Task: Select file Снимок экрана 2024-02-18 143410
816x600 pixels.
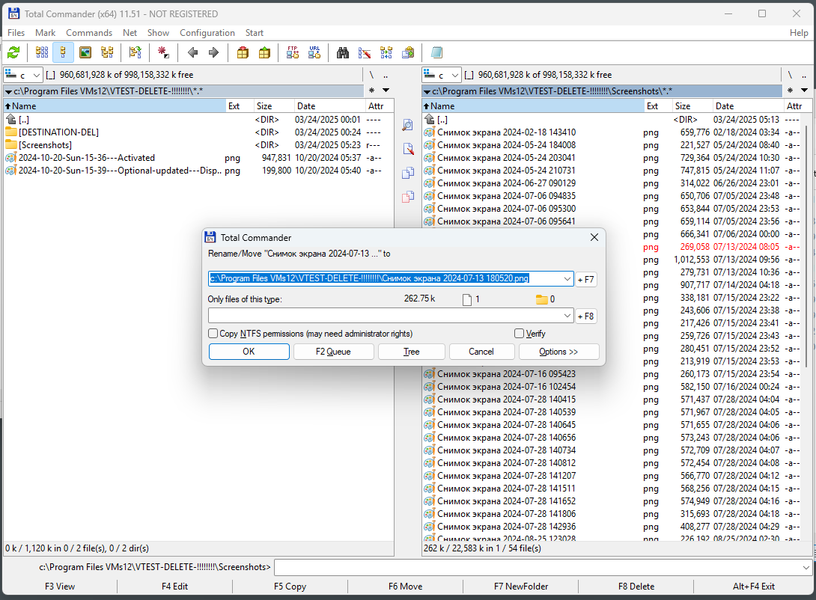Action: [x=506, y=132]
